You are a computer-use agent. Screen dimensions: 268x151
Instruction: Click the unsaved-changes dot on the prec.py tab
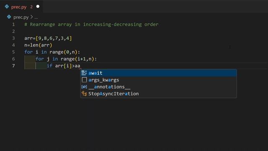click(38, 7)
